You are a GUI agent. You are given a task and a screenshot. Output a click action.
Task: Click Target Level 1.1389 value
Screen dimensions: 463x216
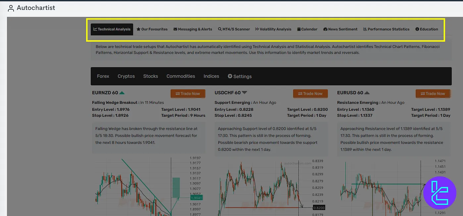444,109
